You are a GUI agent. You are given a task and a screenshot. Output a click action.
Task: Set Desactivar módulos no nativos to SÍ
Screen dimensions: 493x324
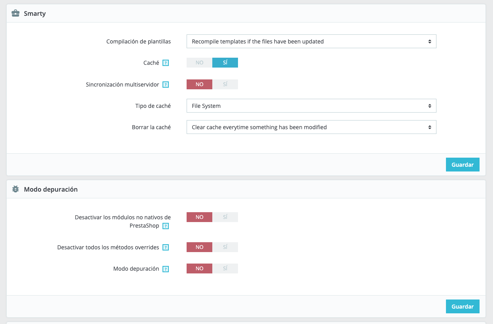coord(225,217)
